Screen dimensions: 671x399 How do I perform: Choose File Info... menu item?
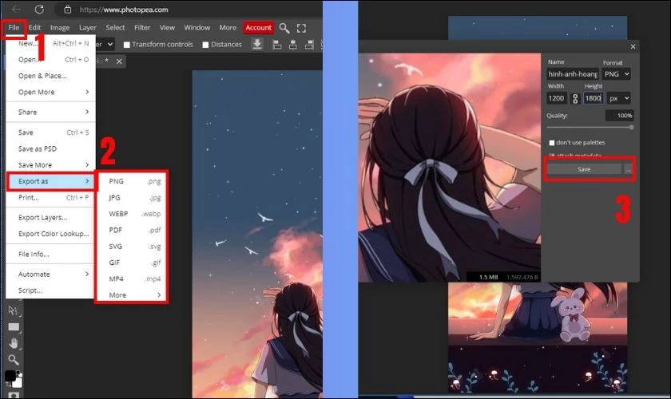pos(50,254)
